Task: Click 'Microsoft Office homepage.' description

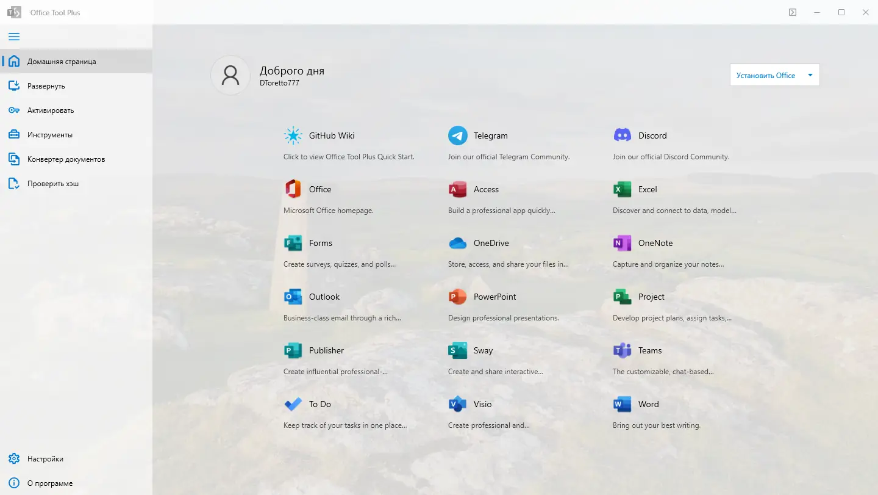Action: point(329,211)
